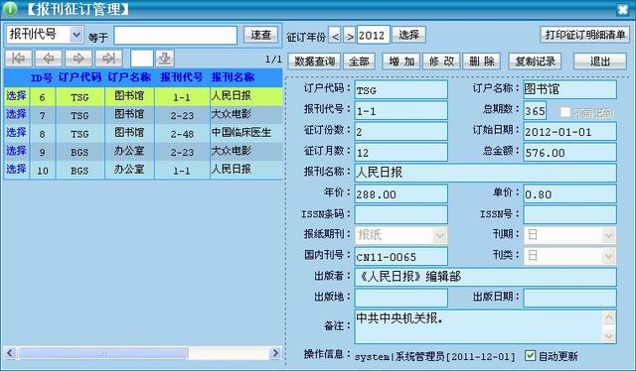Click the 总期数 field showing 365
636x371 pixels.
[x=535, y=110]
